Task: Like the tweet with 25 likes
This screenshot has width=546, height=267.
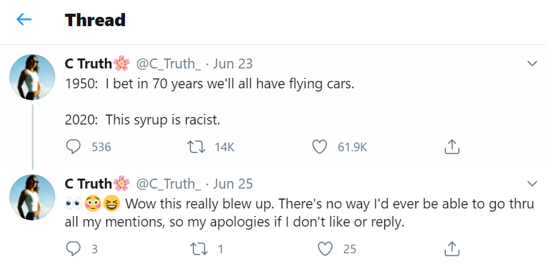Action: coord(323,249)
